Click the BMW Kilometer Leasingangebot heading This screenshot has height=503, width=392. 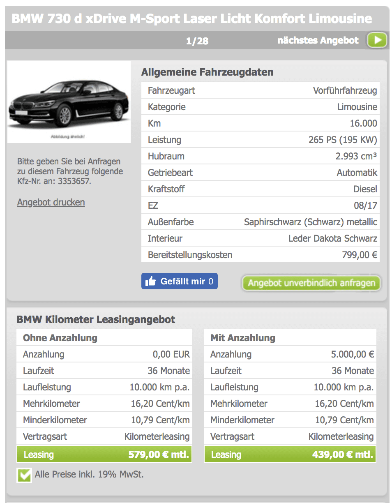[96, 319]
